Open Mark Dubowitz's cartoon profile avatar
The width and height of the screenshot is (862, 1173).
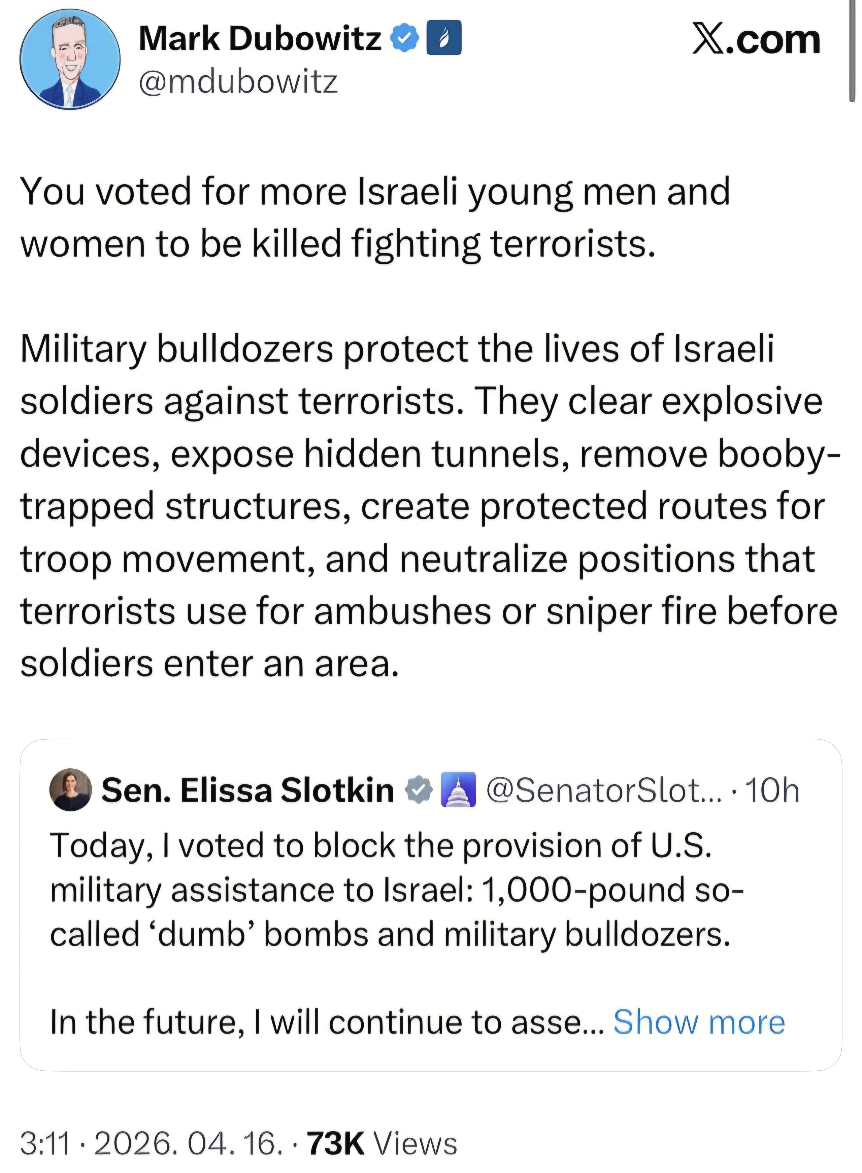70,59
